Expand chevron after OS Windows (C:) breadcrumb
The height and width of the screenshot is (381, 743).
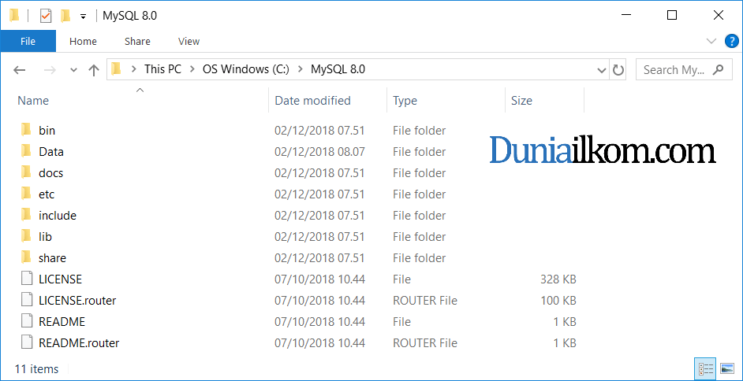(x=300, y=69)
